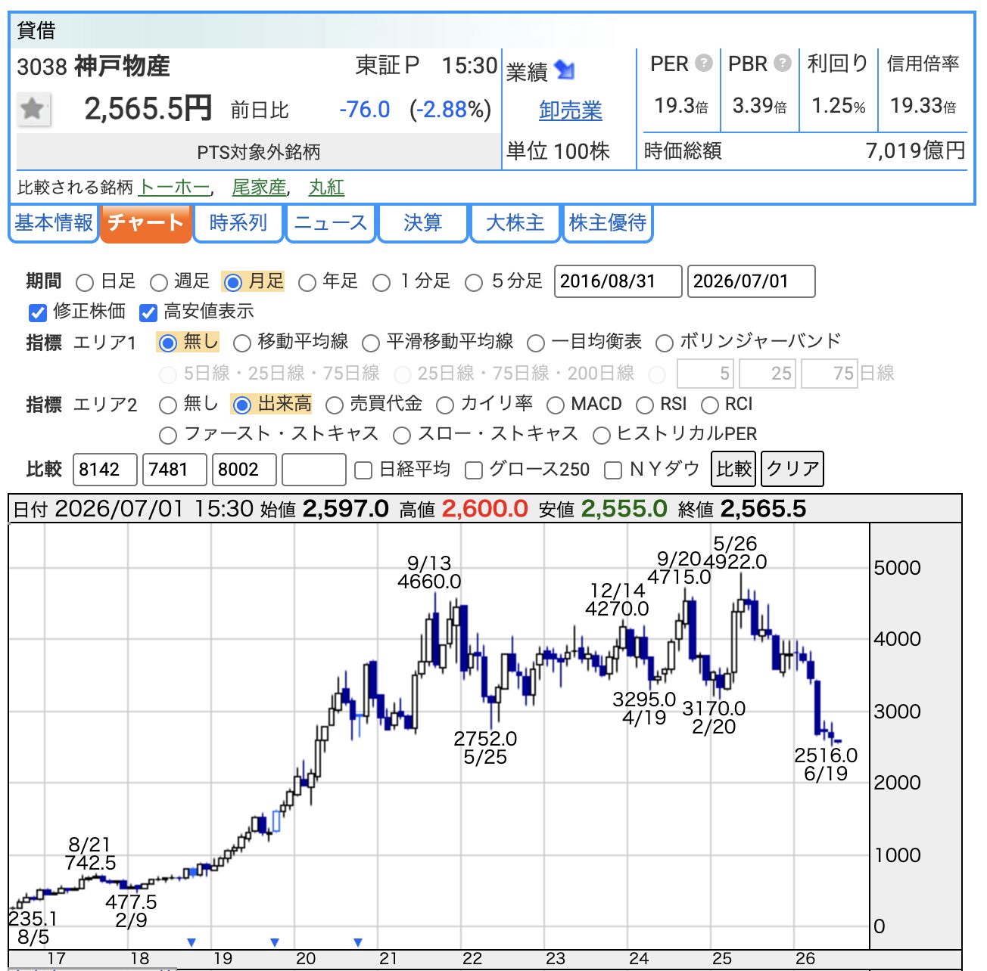The image size is (987, 971).
Task: Click first blue triangle marker near 19
Action: tap(191, 942)
